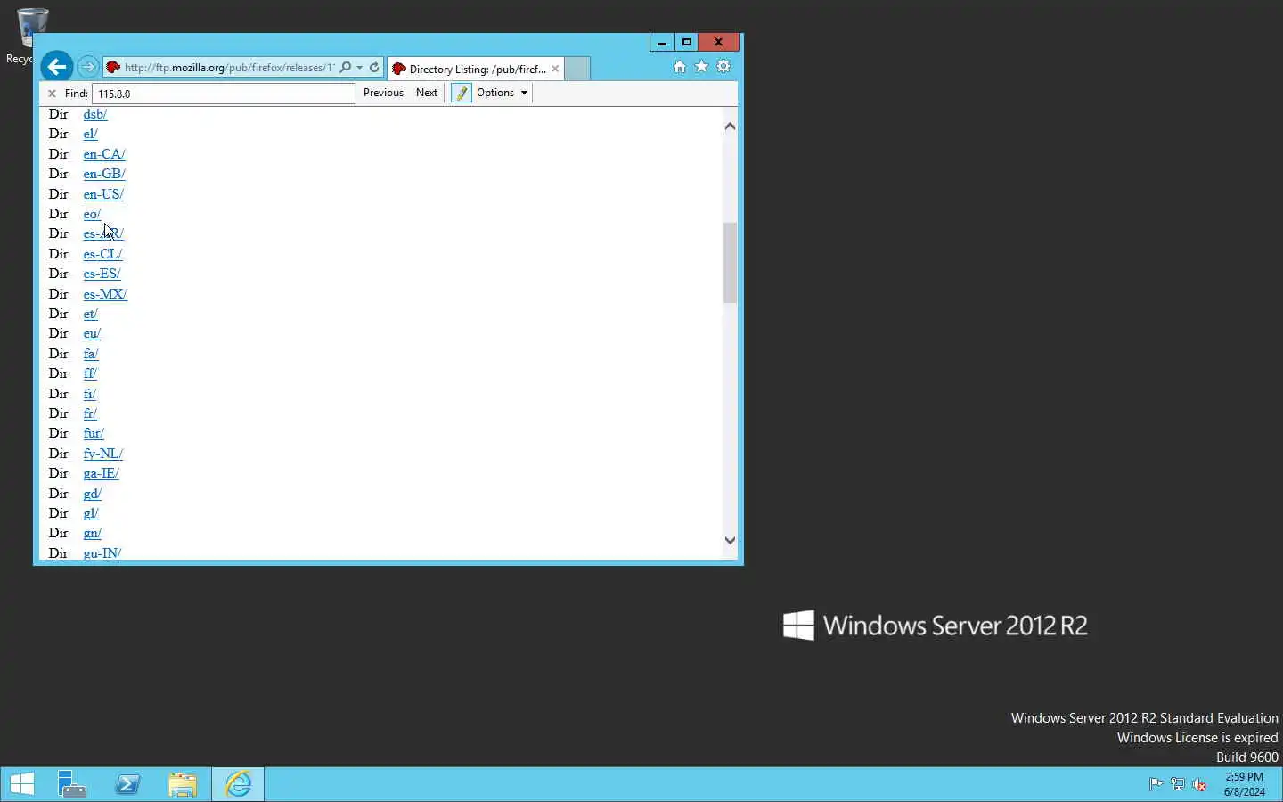Open the en-CA/ directory link
This screenshot has width=1283, height=802.
click(104, 154)
